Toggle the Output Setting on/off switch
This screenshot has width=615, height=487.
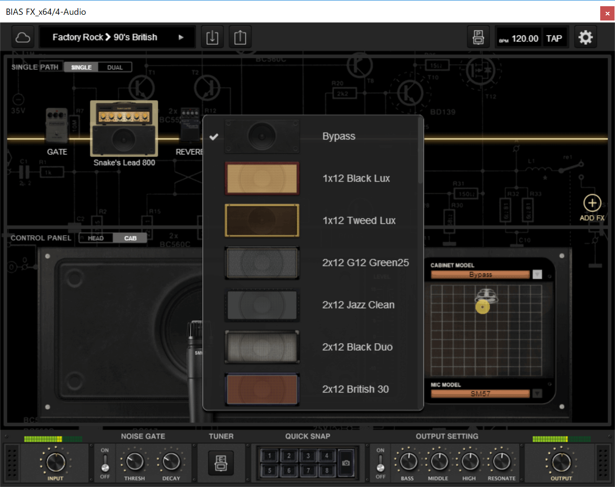click(x=380, y=463)
